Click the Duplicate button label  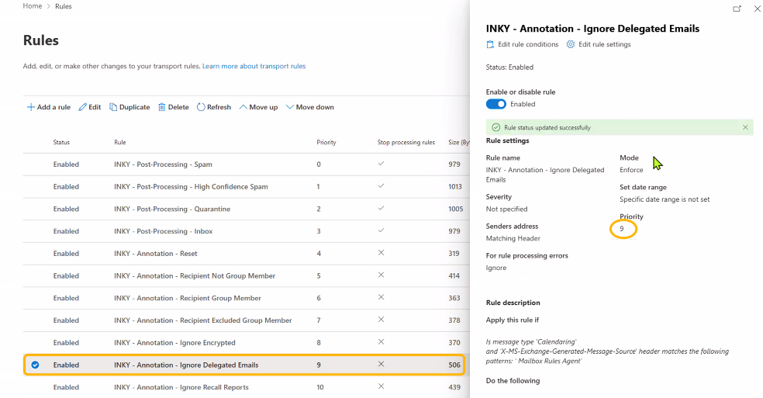134,107
